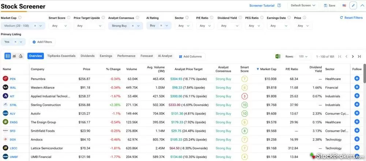The height and width of the screenshot is (161, 366).
Task: Open the Smart Score dropdown
Action: (x=59, y=26)
